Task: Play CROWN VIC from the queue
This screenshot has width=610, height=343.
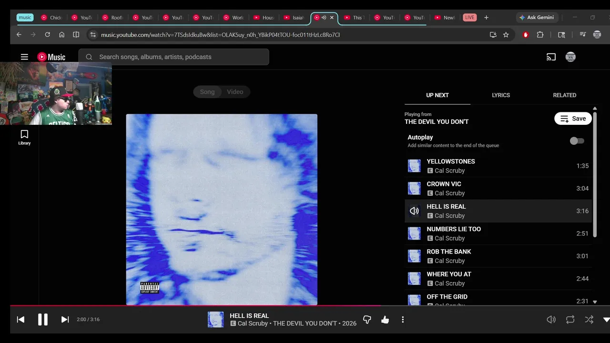Action: point(498,188)
